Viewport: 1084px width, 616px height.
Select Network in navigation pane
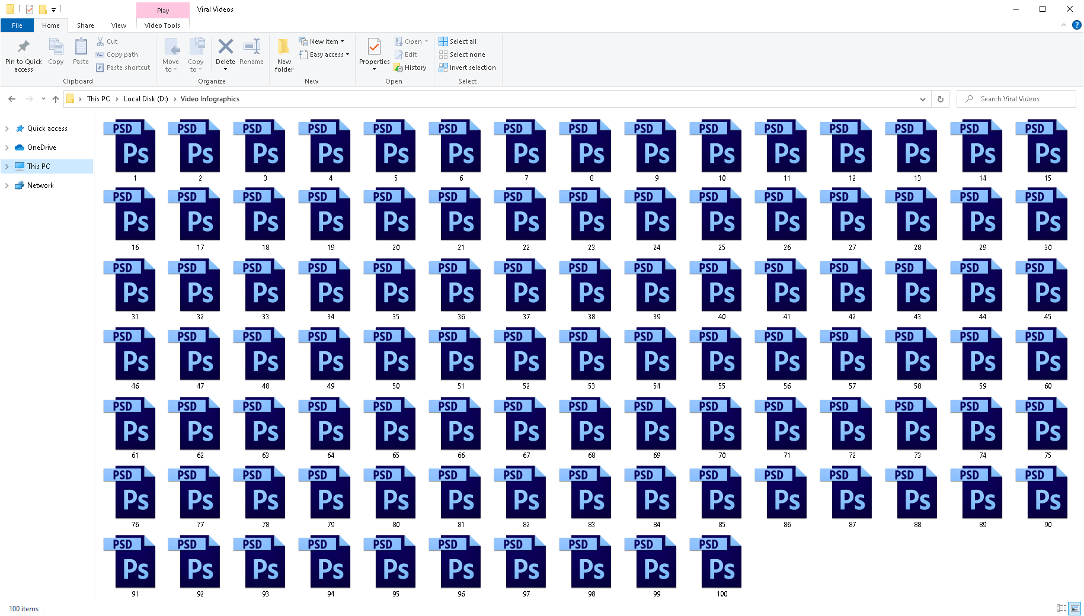(x=40, y=185)
